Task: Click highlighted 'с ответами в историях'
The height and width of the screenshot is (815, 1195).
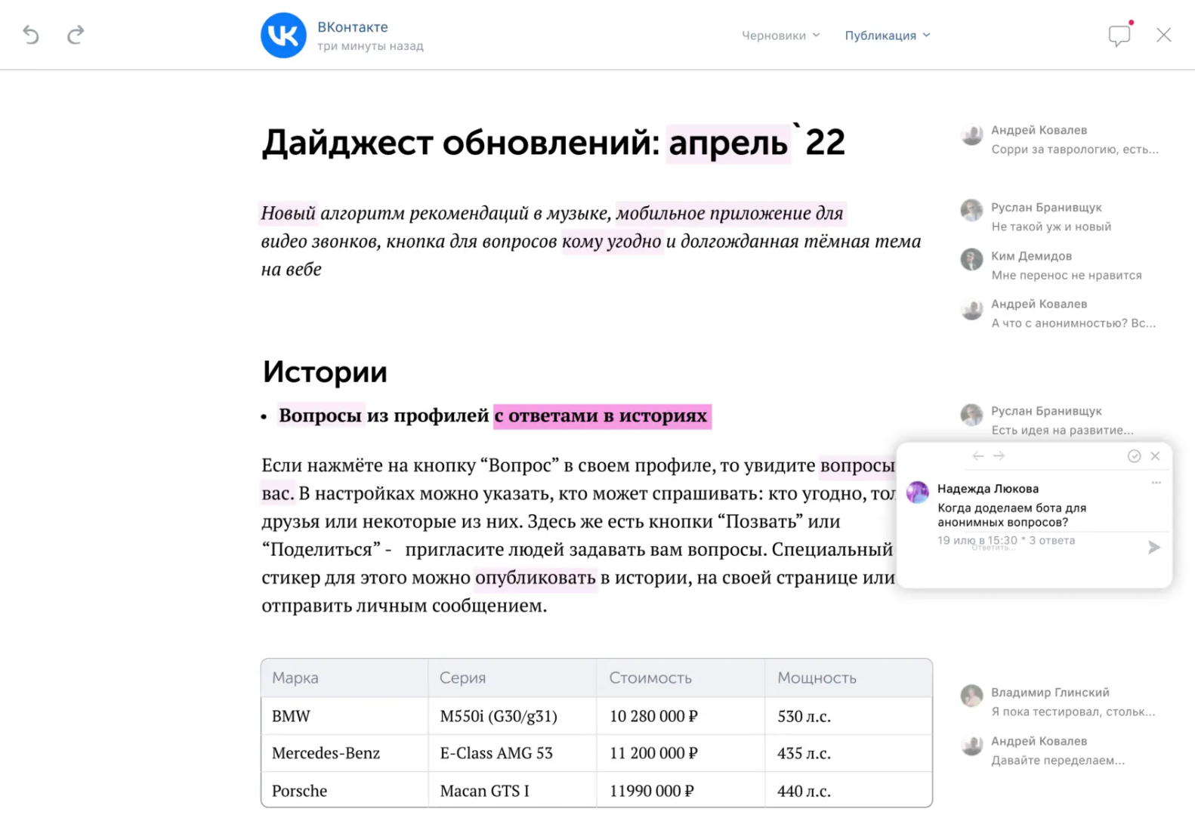Action: pyautogui.click(x=602, y=416)
